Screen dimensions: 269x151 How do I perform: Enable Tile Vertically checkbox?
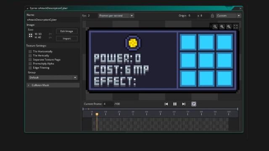click(x=30, y=56)
